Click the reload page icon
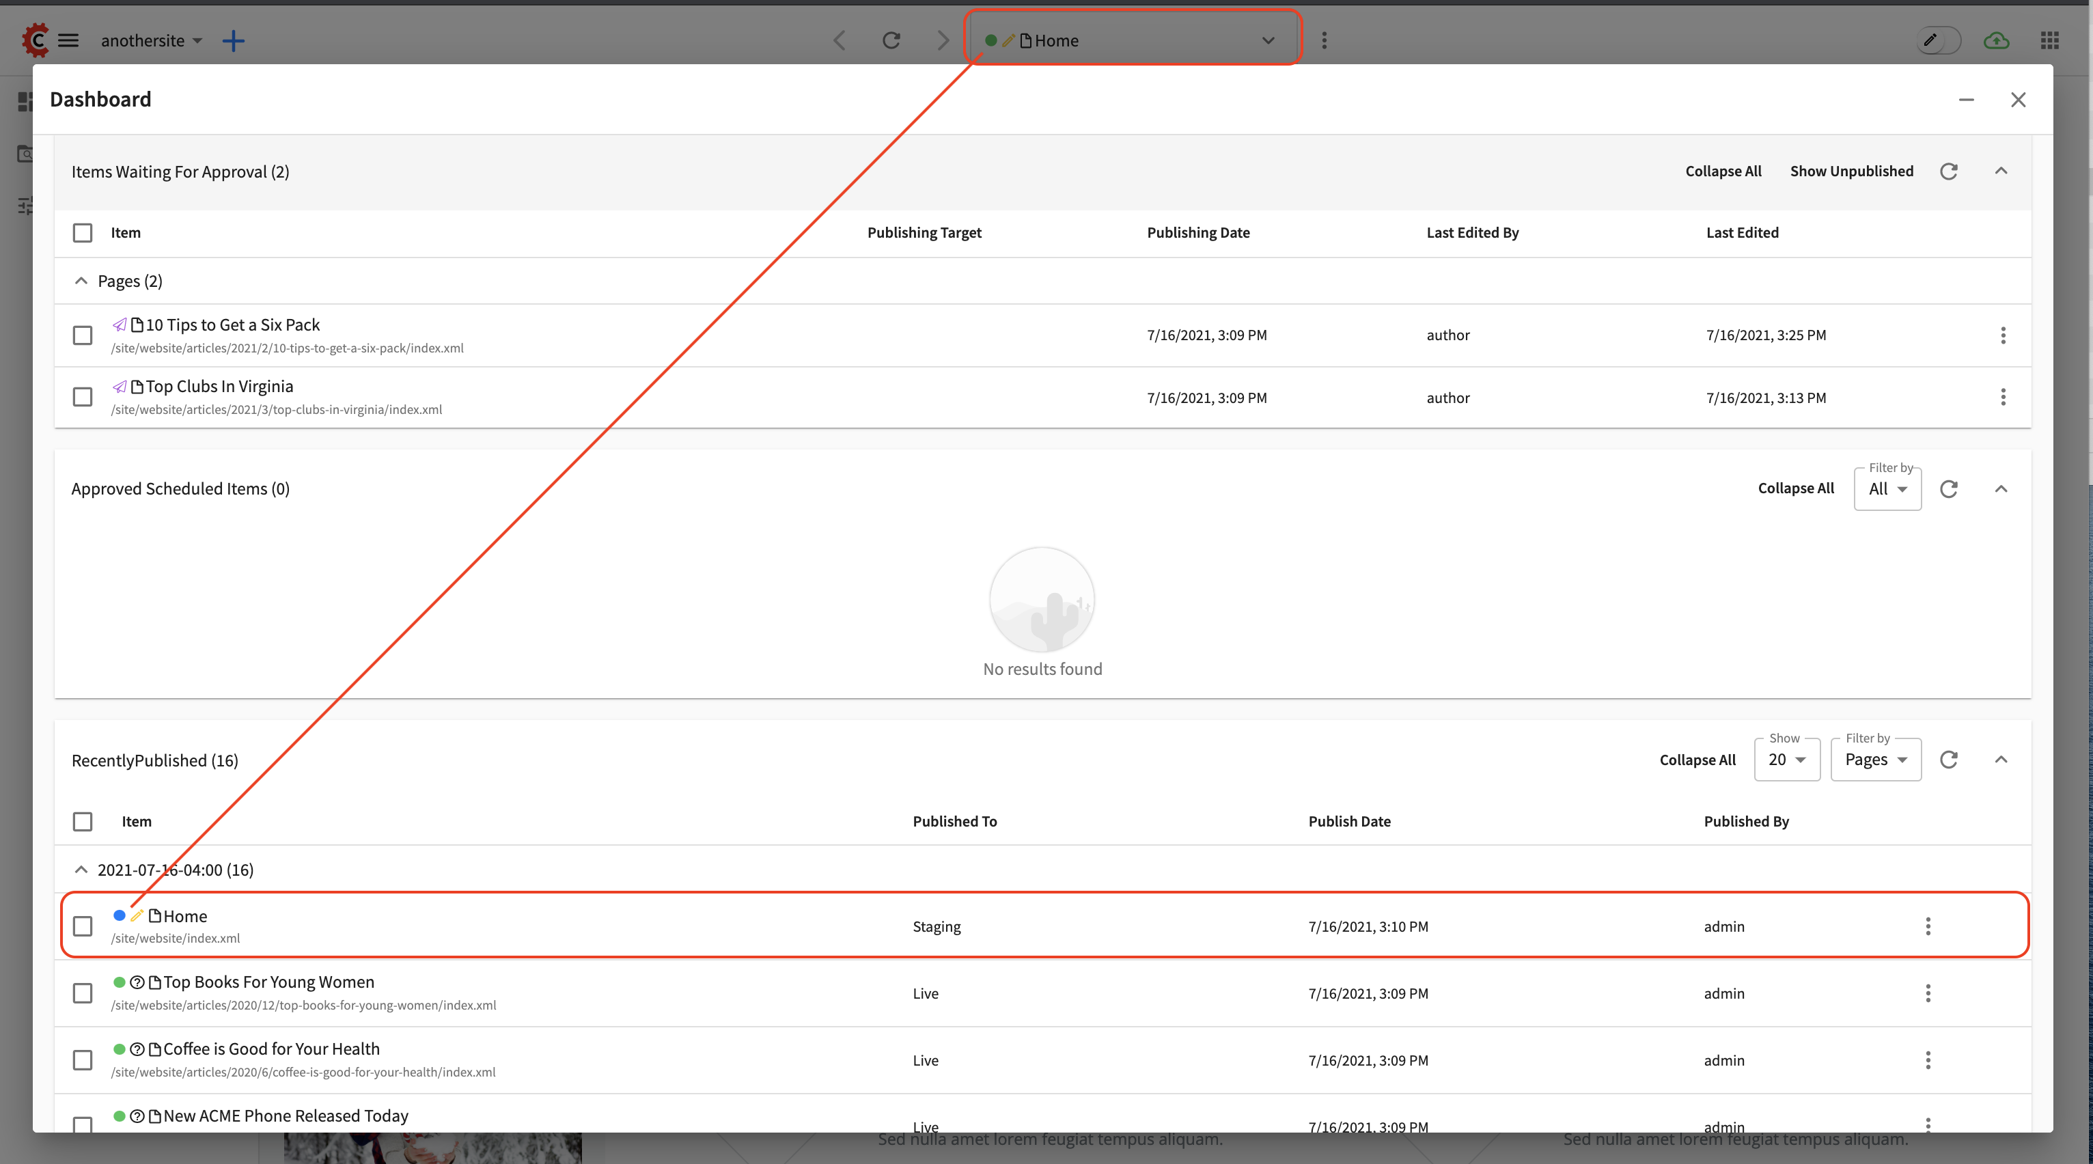This screenshot has height=1164, width=2093. pos(891,40)
